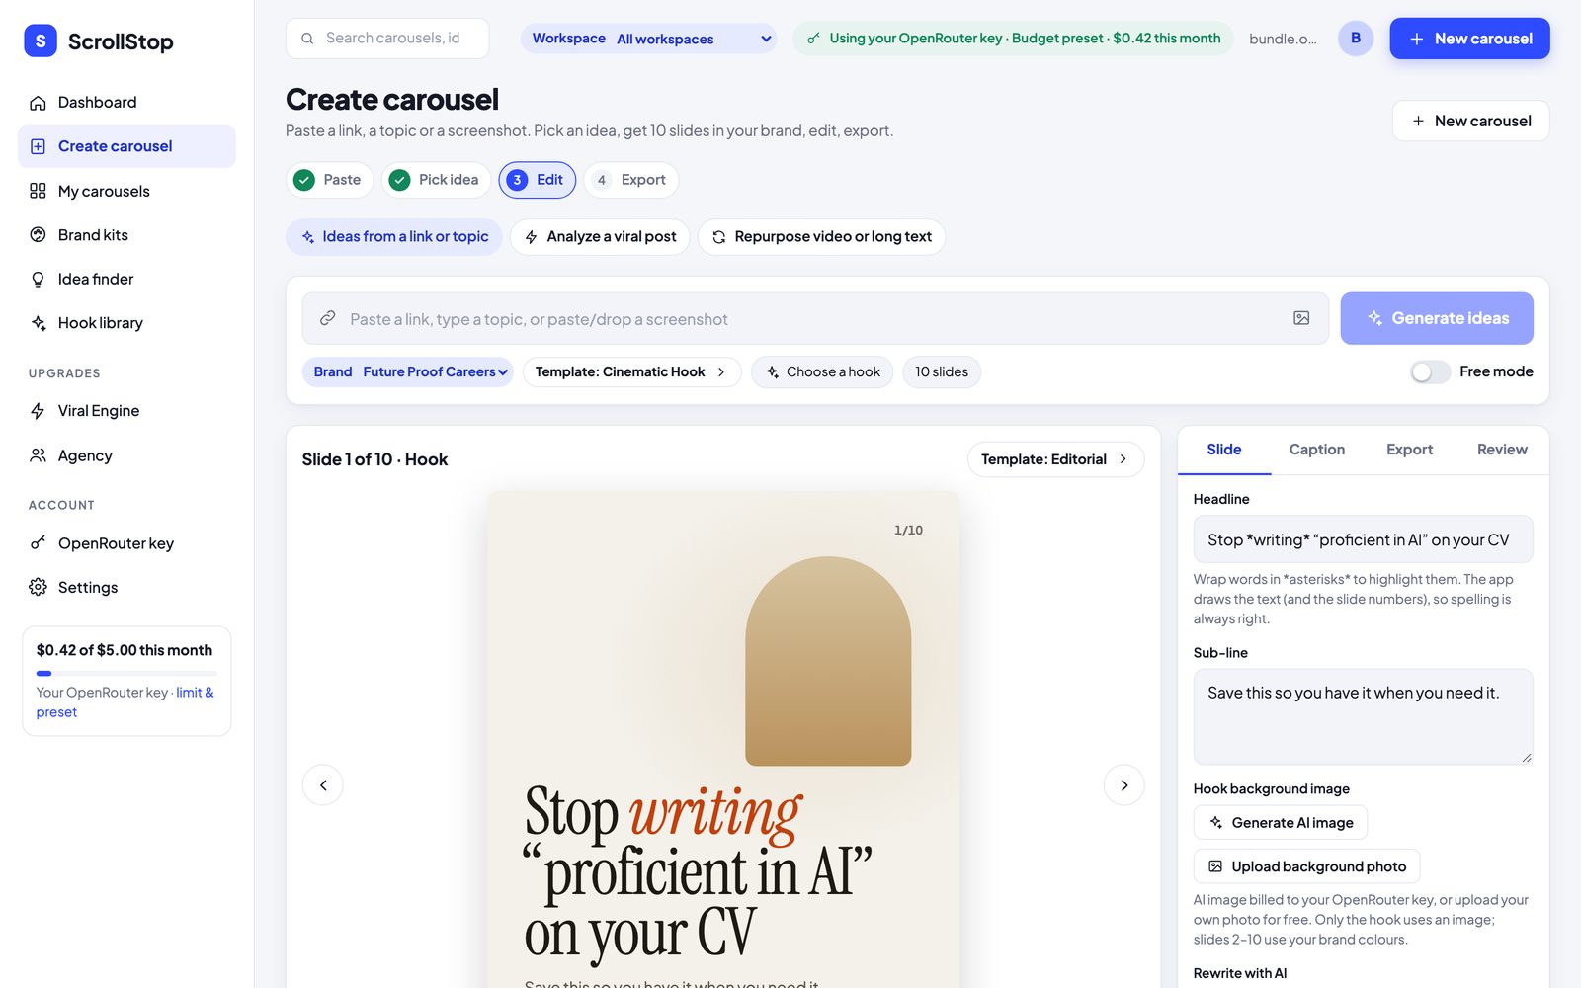Click the Search carousels field
The height and width of the screenshot is (988, 1581).
[387, 39]
